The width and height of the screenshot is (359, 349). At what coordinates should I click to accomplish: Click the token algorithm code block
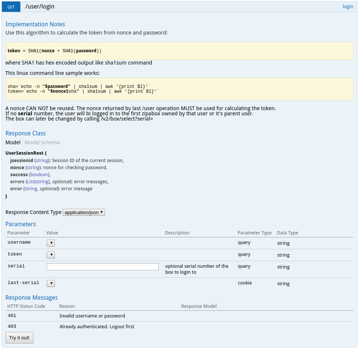point(180,50)
